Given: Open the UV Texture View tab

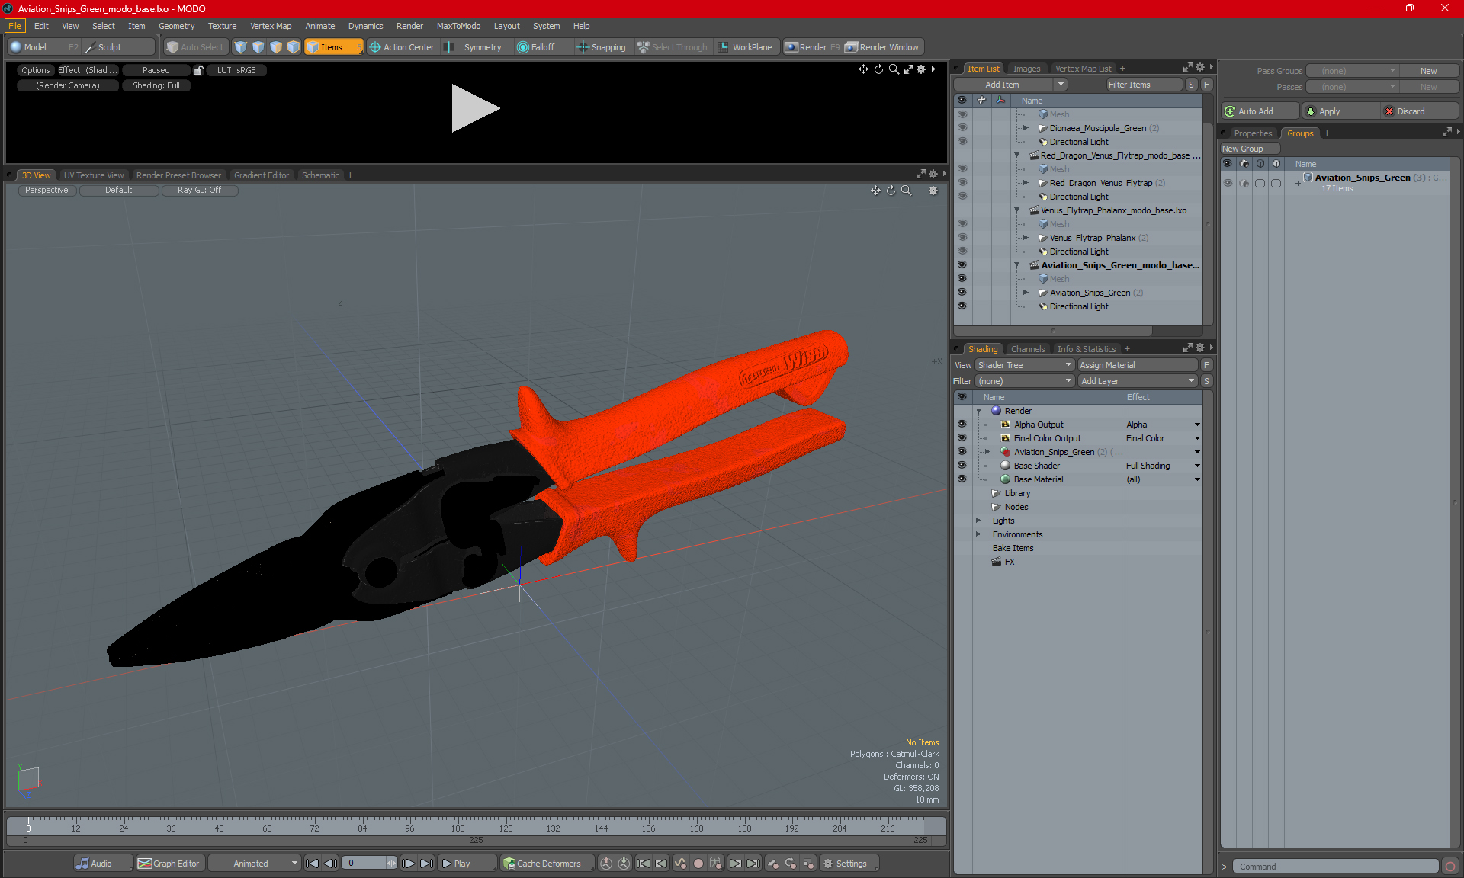Looking at the screenshot, I should click(94, 175).
